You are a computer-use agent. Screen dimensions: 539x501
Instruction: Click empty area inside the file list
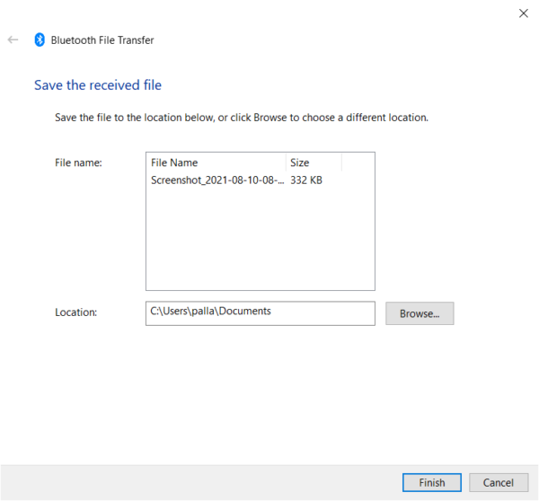click(x=260, y=242)
